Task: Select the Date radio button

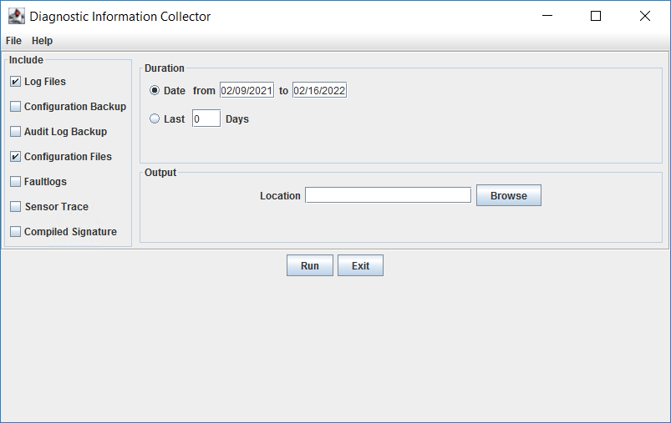Action: tap(155, 90)
